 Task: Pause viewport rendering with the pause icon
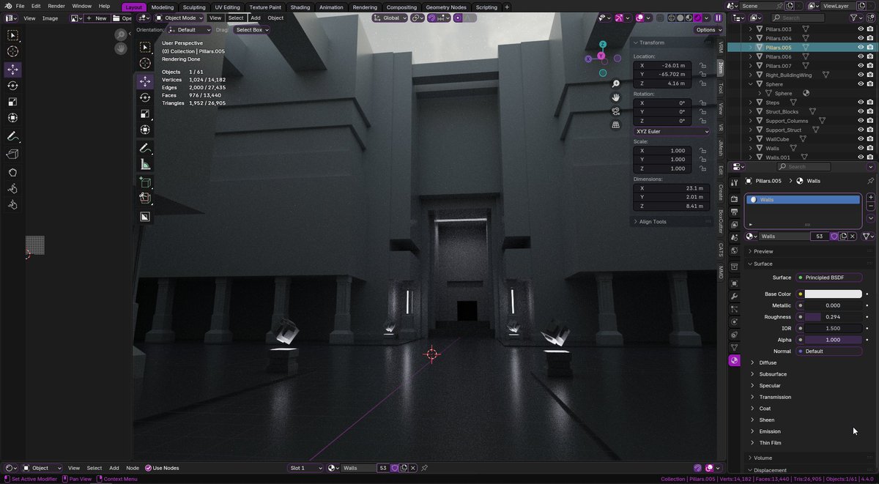[x=718, y=18]
